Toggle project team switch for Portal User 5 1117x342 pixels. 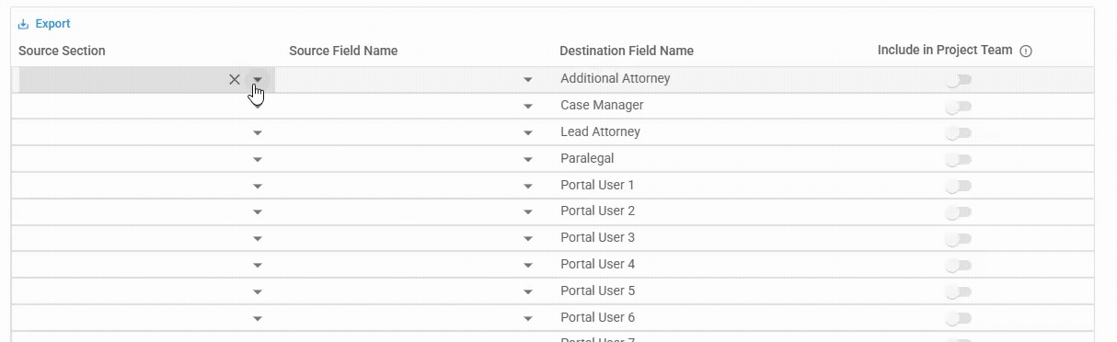(959, 292)
